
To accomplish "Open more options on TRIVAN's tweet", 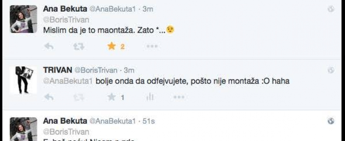I will (179, 97).
